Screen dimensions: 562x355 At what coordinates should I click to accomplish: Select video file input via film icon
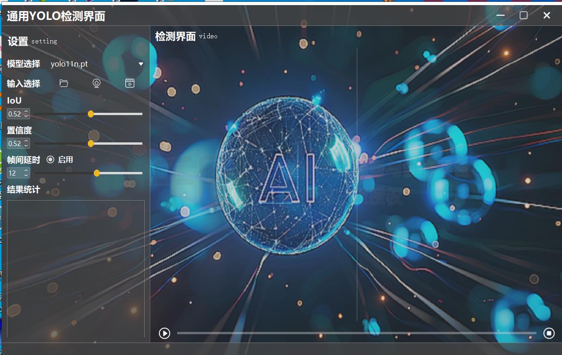coord(129,83)
